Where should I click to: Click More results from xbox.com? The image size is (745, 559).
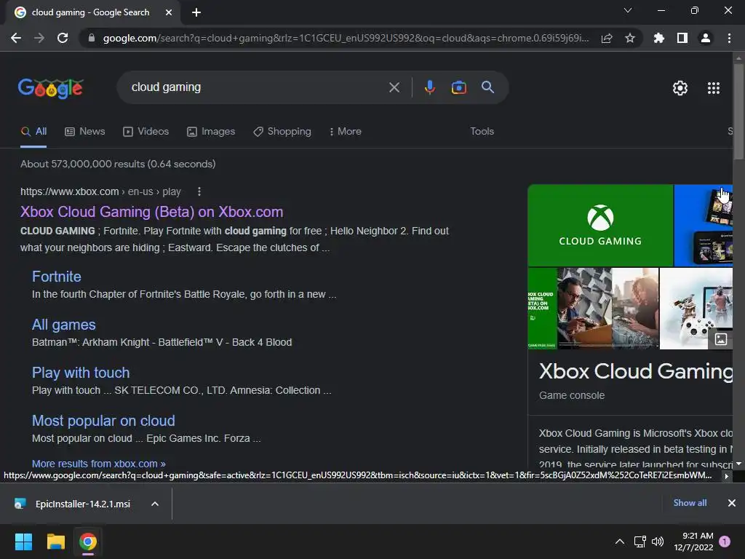[x=99, y=464]
